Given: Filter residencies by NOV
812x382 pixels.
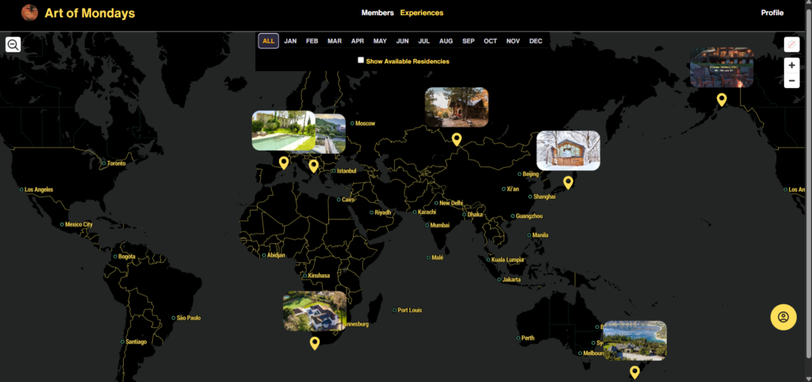Looking at the screenshot, I should pos(513,41).
